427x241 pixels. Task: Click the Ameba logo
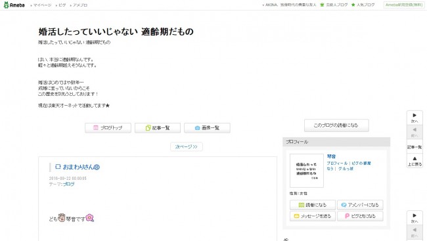point(14,5)
